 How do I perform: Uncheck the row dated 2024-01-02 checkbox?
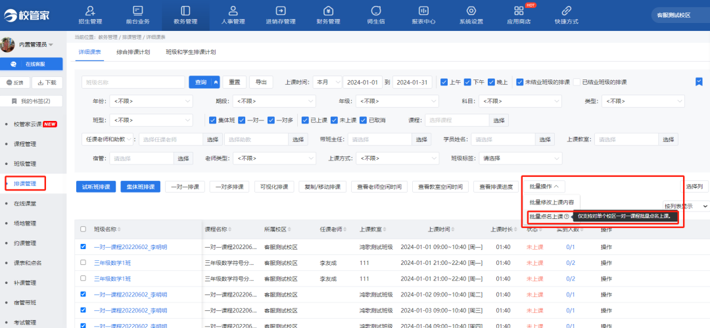pyautogui.click(x=83, y=294)
